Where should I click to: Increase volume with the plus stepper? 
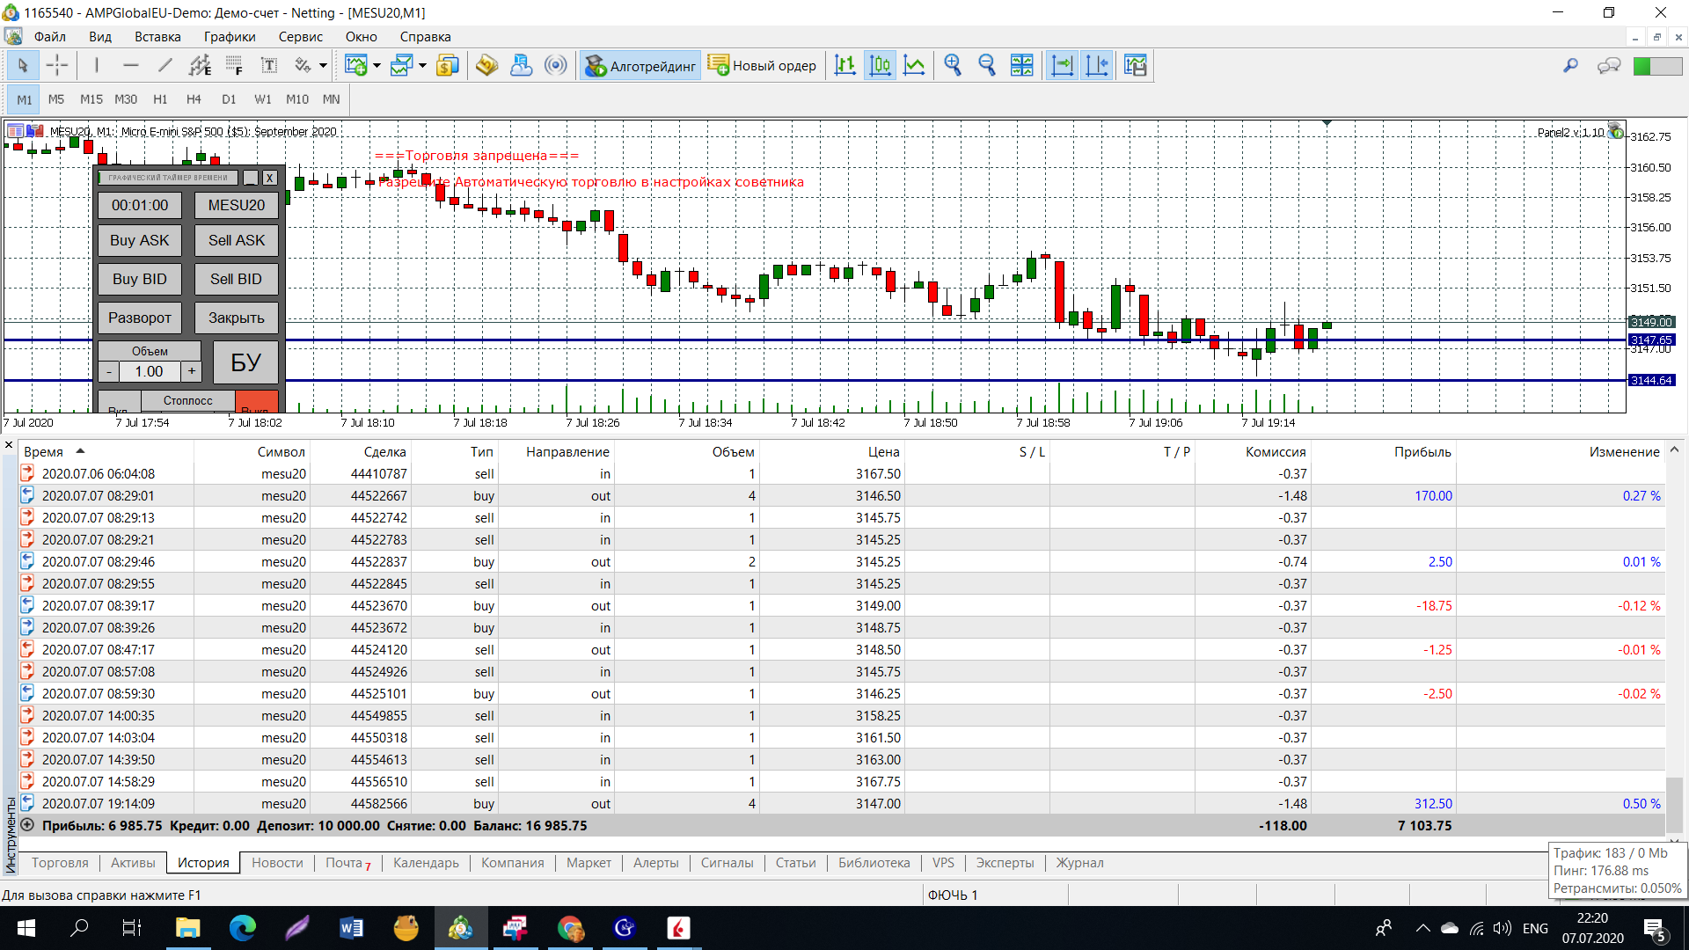(x=192, y=371)
